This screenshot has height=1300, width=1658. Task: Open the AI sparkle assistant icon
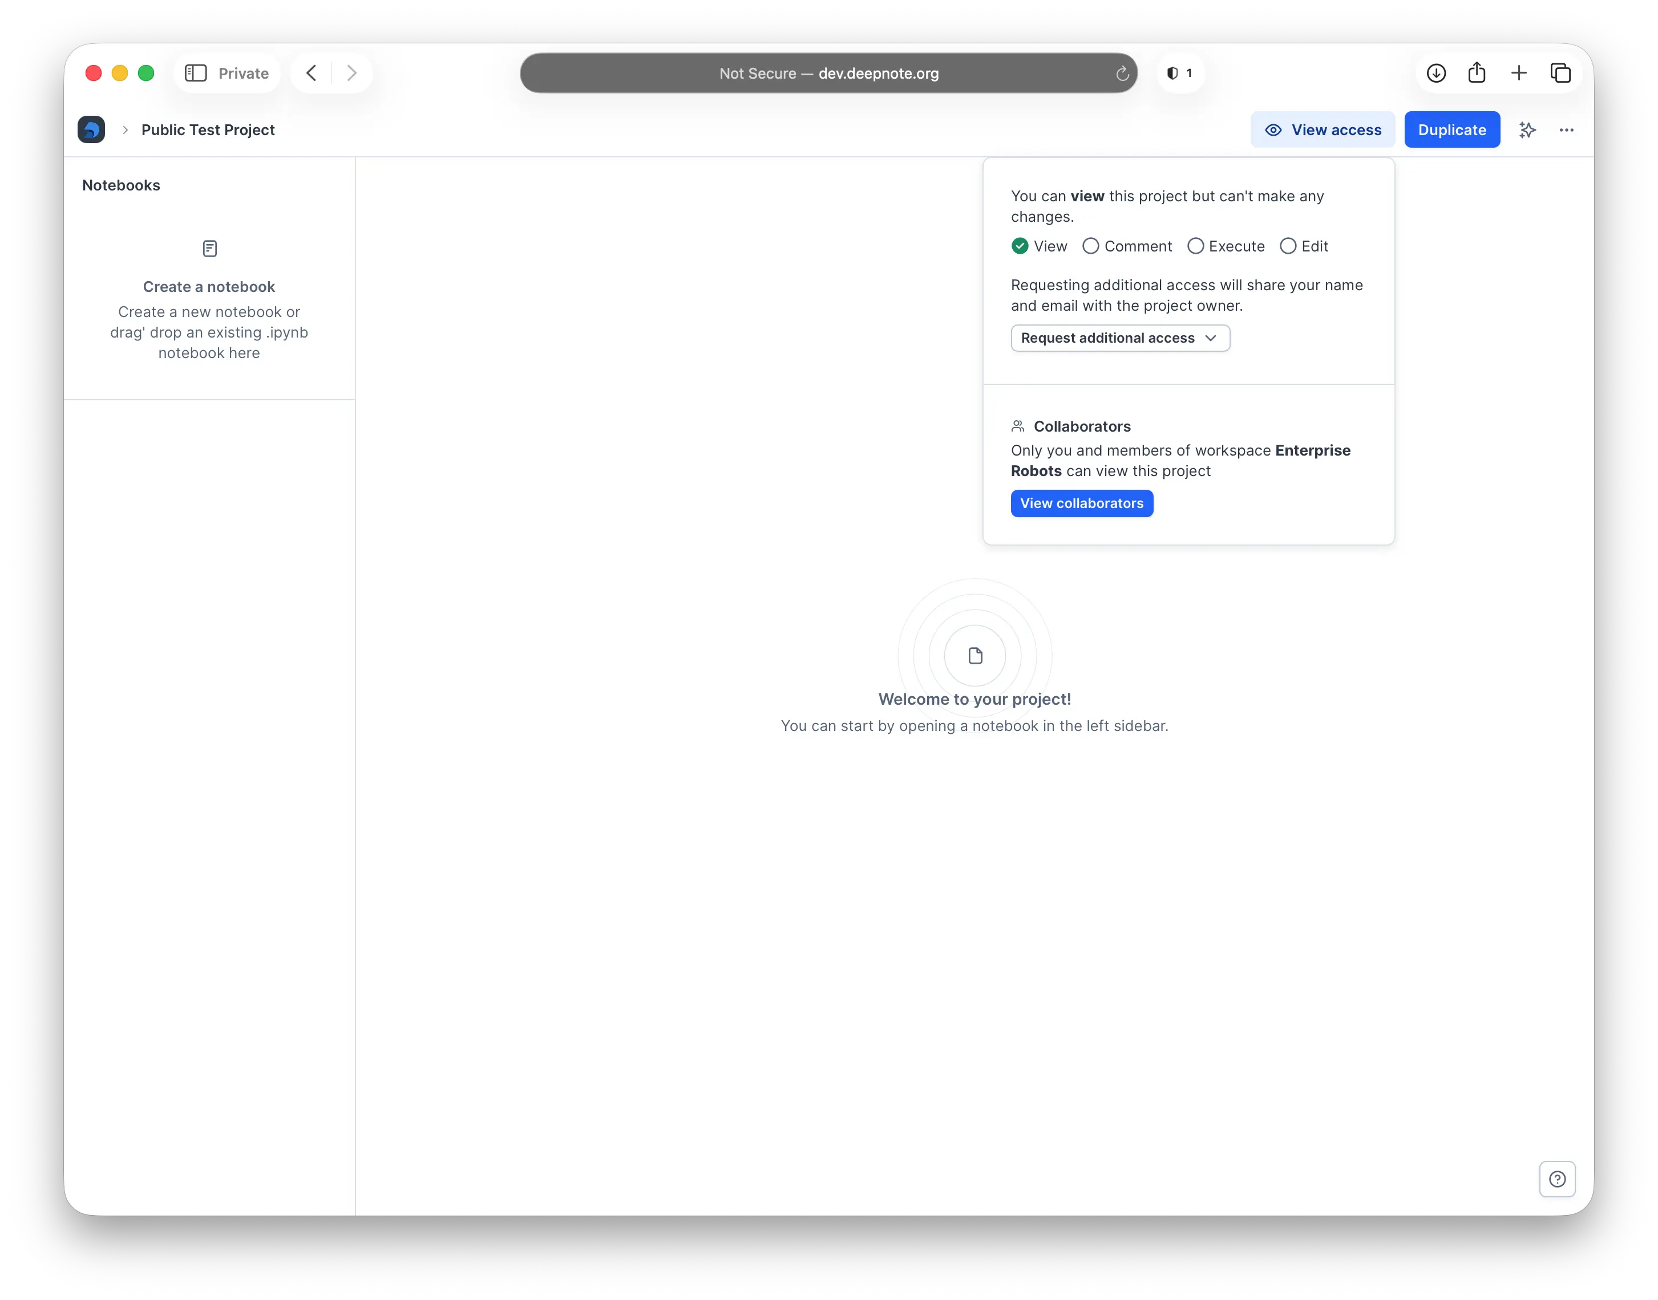click(x=1527, y=130)
